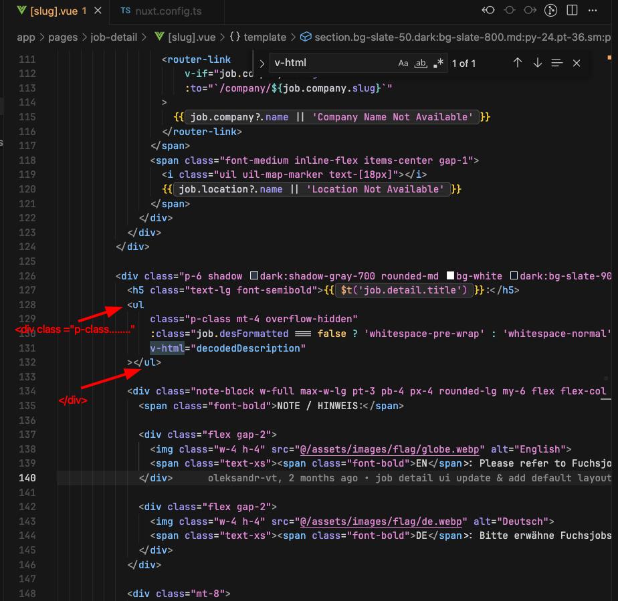Open the source control graph icon
Image resolution: width=618 pixels, height=601 pixels.
[x=551, y=11]
